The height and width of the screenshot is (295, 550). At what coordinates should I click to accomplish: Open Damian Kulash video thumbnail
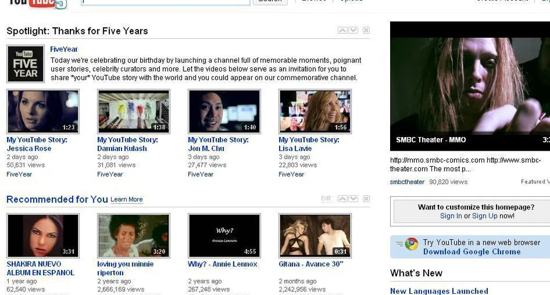[134, 111]
